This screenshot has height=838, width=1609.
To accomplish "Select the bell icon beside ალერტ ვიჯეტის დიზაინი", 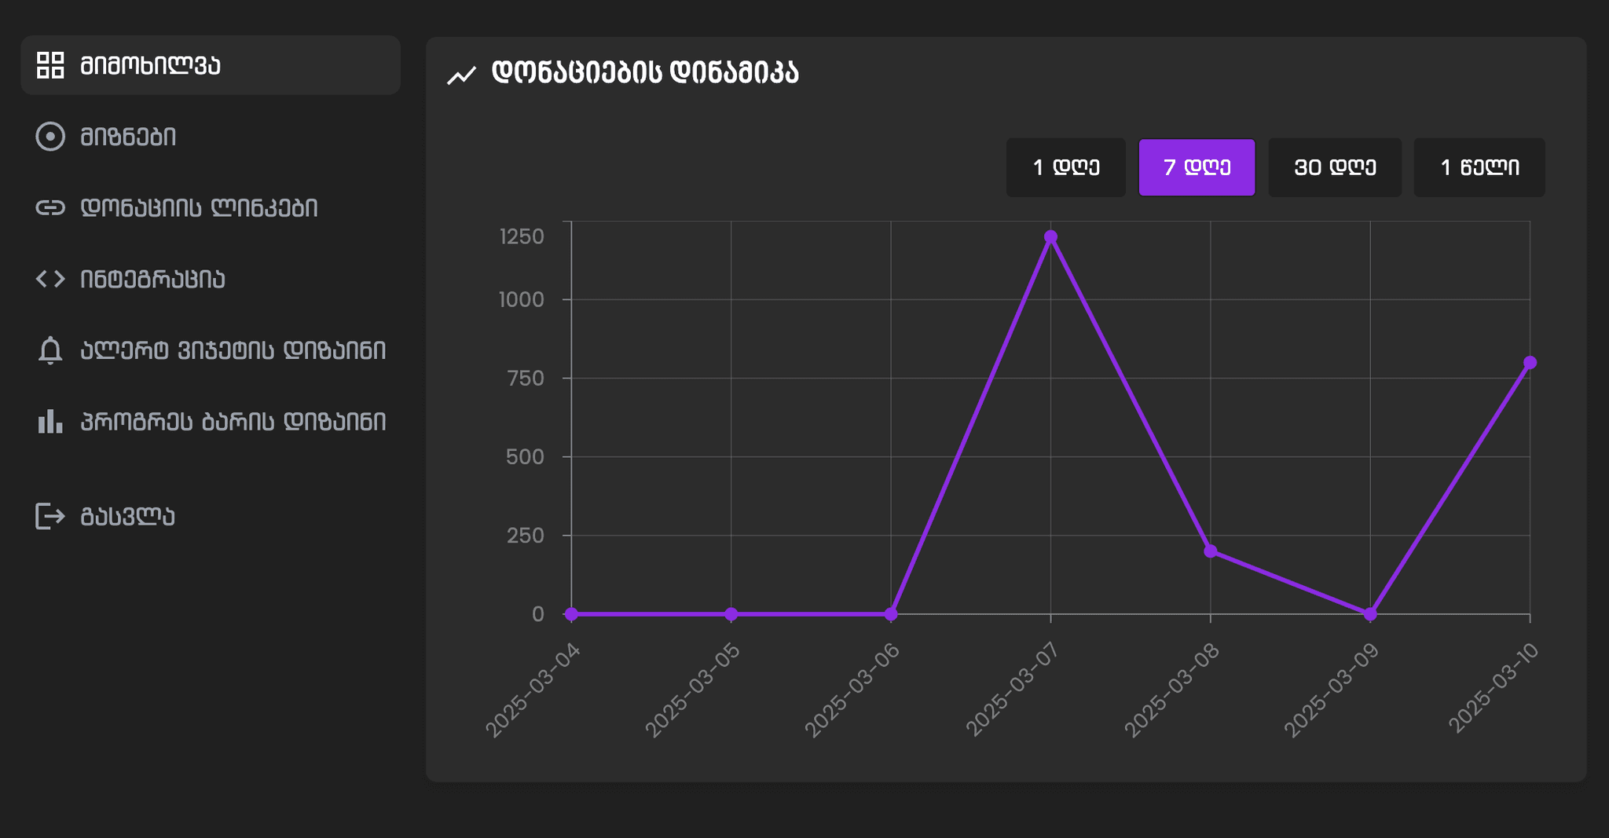I will pos(49,350).
